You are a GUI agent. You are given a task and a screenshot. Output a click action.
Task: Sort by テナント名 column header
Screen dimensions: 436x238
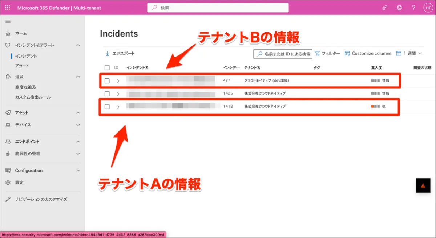252,67
